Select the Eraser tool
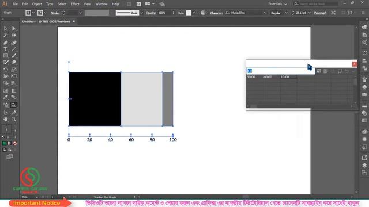The width and height of the screenshot is (369, 207). pyautogui.click(x=14, y=63)
